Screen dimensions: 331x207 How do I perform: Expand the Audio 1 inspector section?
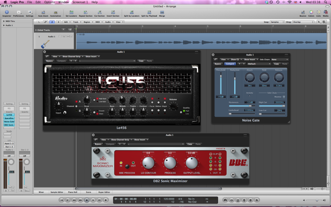(4, 25)
